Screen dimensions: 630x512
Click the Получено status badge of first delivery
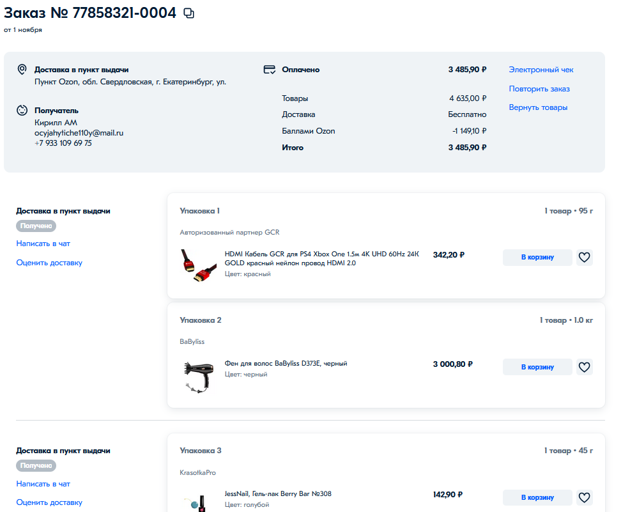pos(36,226)
